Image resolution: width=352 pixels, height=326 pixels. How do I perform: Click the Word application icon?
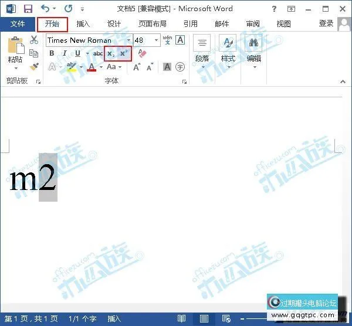[11, 9]
